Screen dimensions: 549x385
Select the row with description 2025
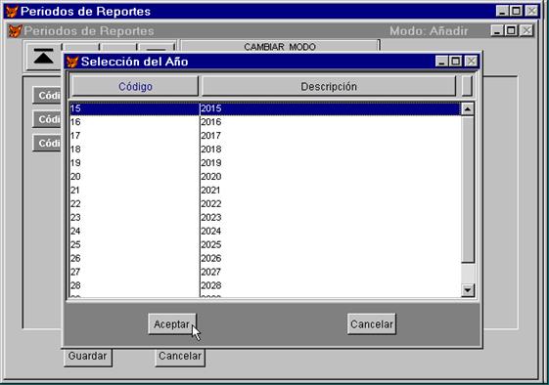(x=265, y=244)
